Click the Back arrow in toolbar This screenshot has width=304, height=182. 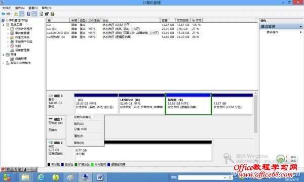point(3,14)
